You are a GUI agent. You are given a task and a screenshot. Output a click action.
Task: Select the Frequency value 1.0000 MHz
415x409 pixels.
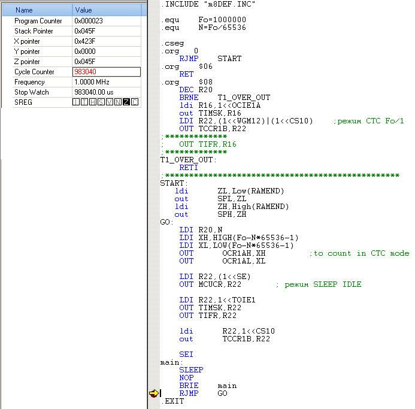(92, 82)
